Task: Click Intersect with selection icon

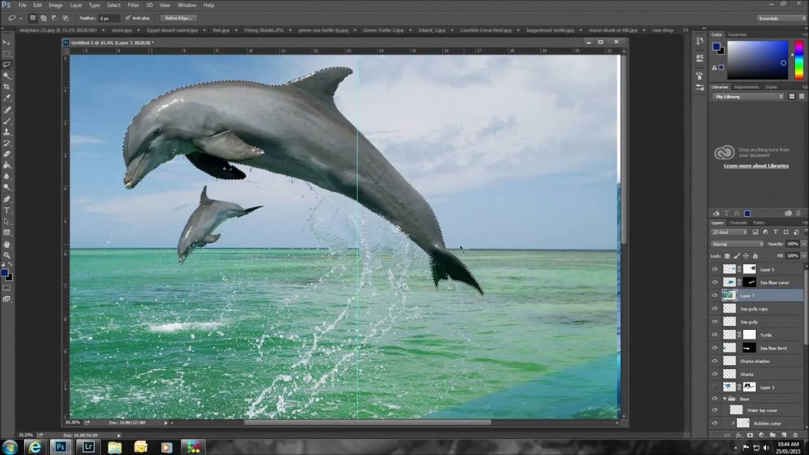Action: point(65,18)
